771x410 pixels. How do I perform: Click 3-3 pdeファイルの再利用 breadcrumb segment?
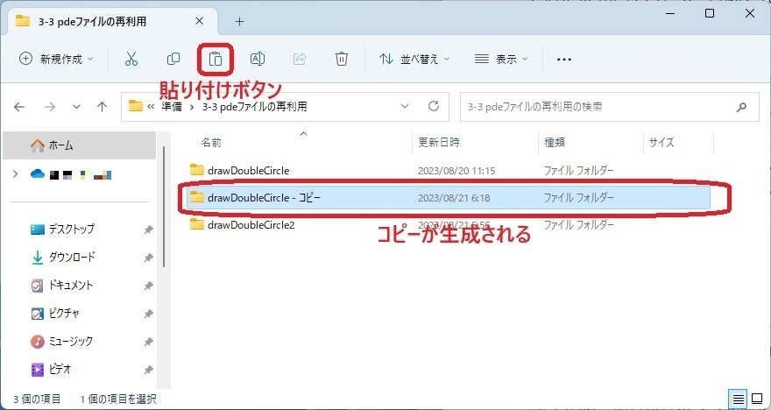[x=254, y=107]
